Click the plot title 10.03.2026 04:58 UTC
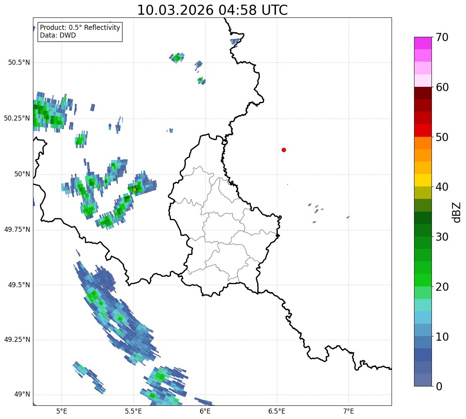Image resolution: width=466 pixels, height=419 pixels. (212, 10)
